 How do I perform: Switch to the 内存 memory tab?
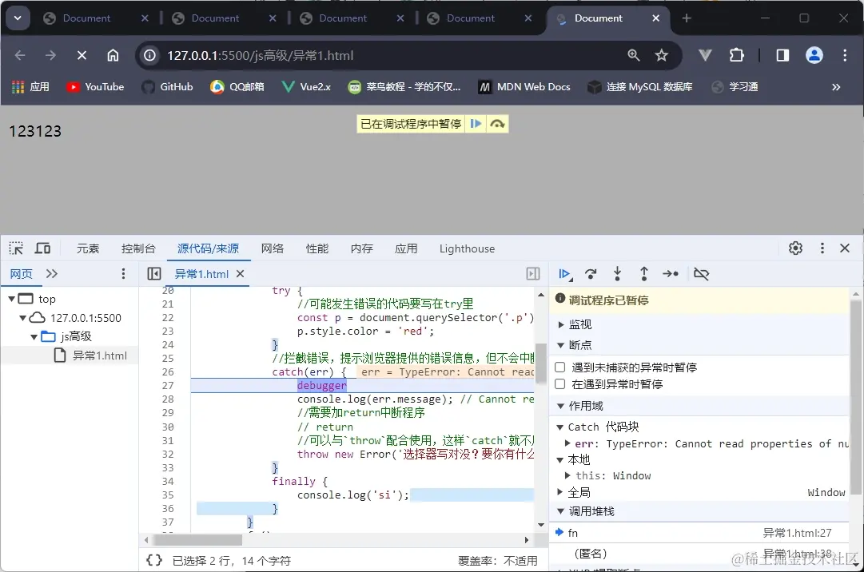(362, 248)
